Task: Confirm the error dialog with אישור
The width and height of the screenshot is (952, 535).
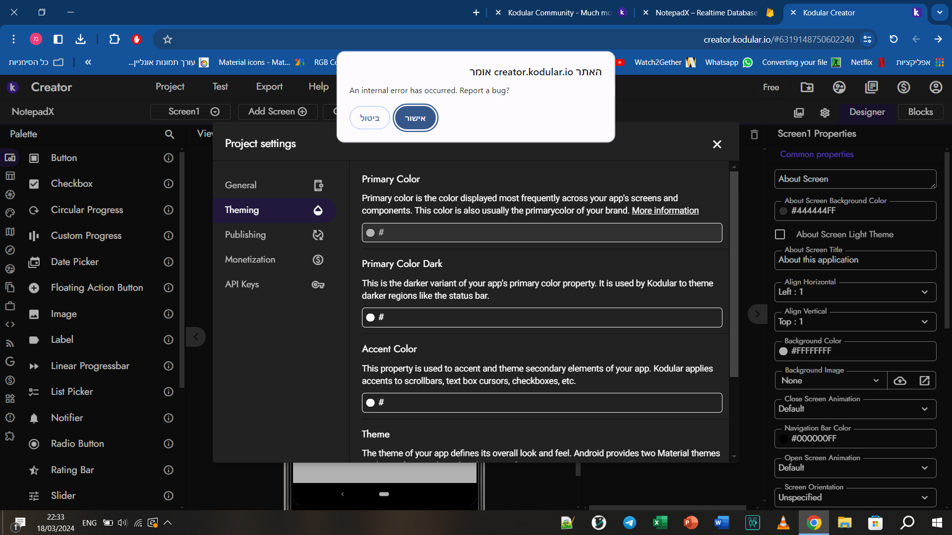Action: click(x=415, y=117)
